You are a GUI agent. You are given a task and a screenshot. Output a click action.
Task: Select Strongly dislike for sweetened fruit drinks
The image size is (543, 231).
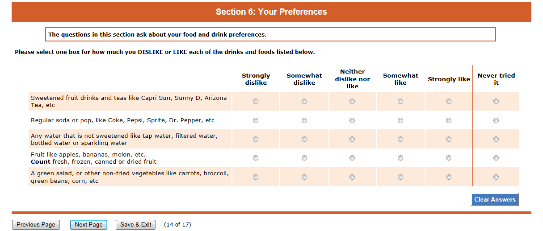point(256,101)
